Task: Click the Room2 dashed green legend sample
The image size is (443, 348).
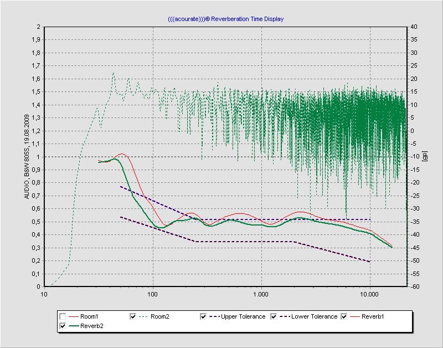Action: (143, 316)
